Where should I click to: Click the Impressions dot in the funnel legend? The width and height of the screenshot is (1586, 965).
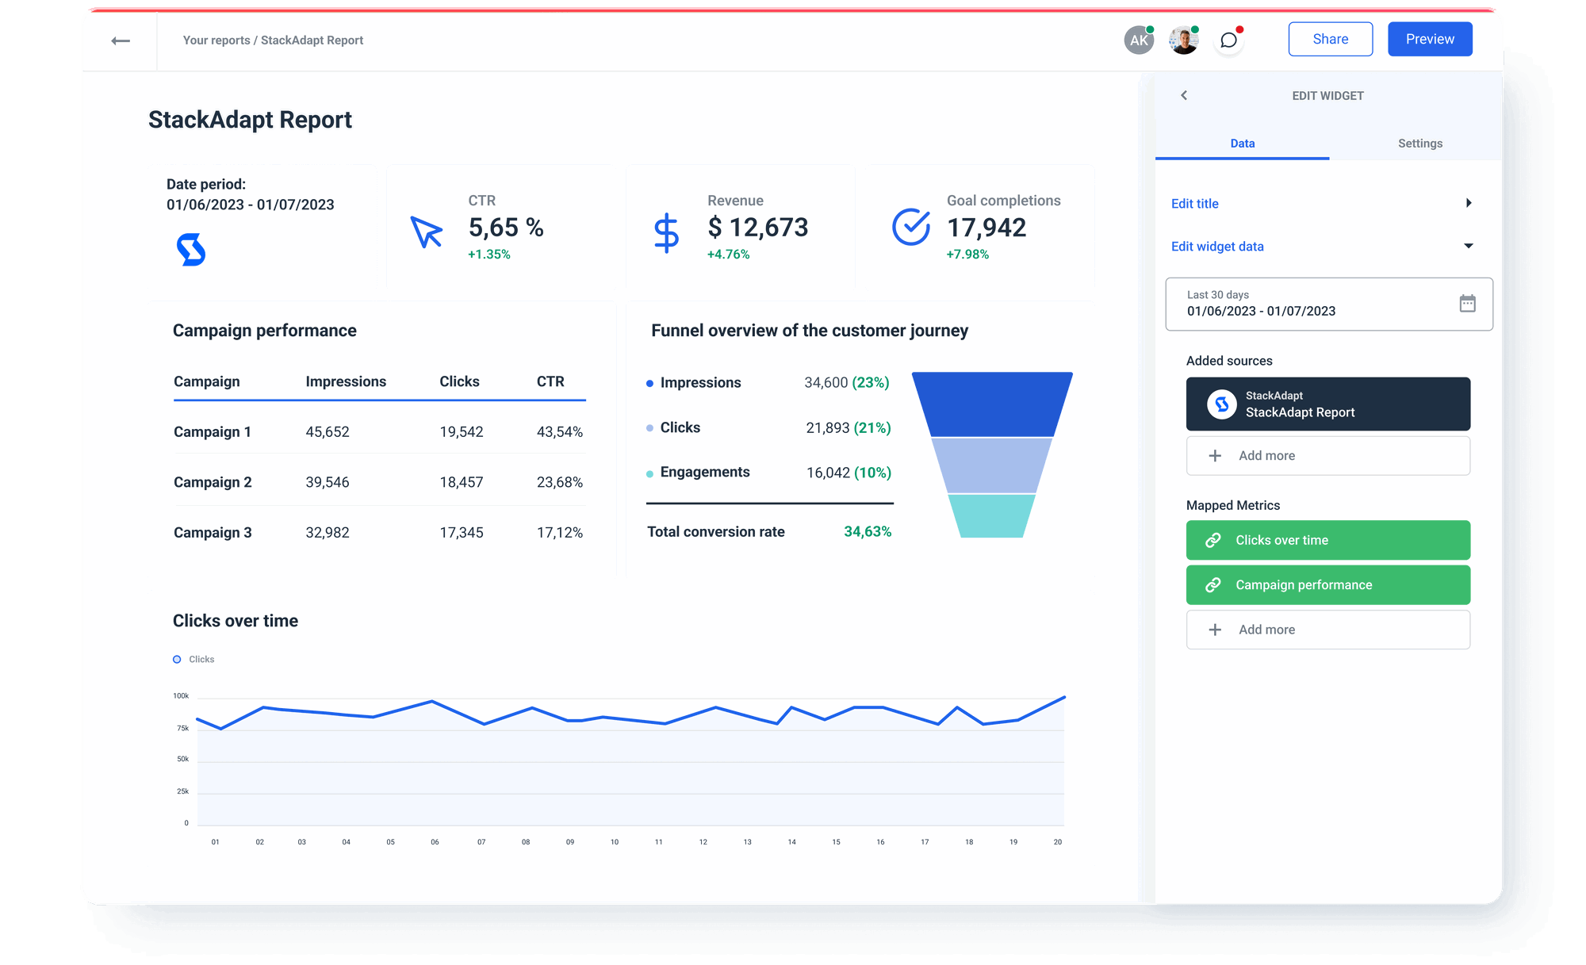(x=652, y=382)
